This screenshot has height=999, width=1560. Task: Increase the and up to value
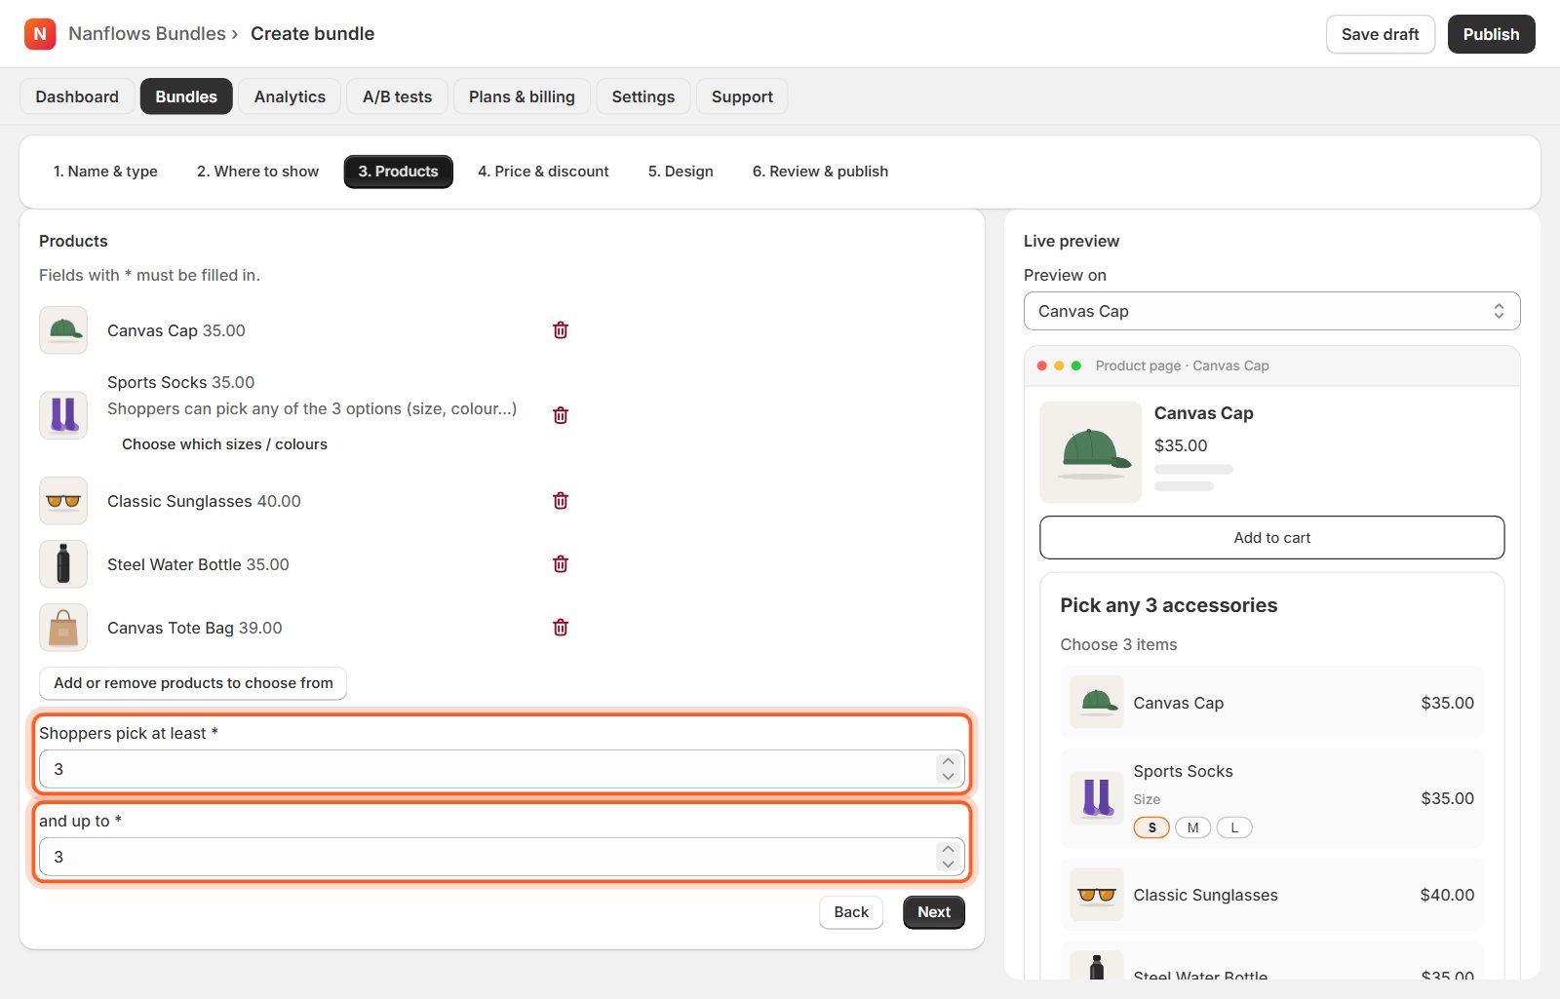948,849
